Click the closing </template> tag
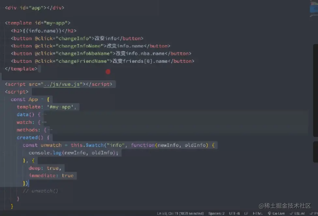318x216 pixels. click(21, 69)
